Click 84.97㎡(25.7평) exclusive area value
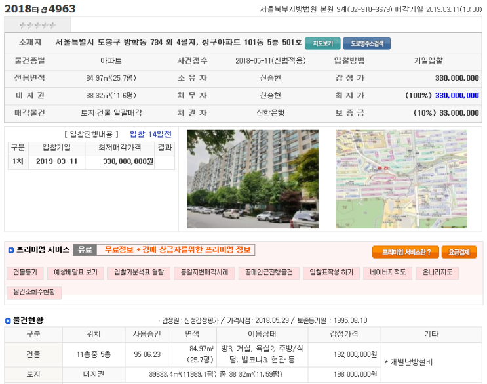 click(x=111, y=78)
